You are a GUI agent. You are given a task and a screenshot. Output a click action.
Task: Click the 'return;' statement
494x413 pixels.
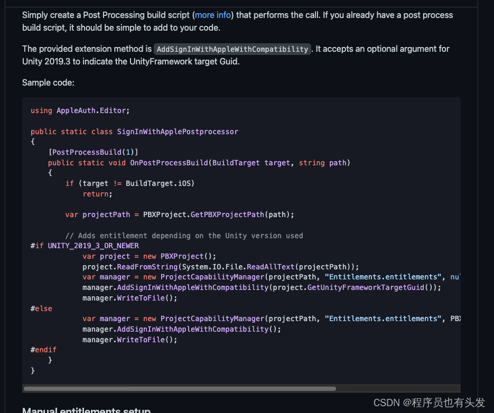pos(97,194)
